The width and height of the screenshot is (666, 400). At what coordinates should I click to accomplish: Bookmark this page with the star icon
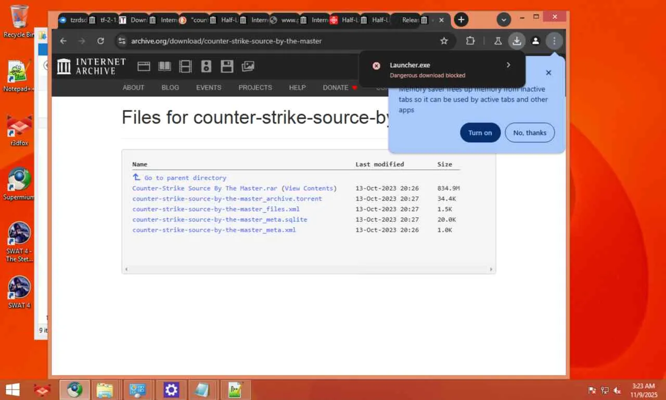444,41
